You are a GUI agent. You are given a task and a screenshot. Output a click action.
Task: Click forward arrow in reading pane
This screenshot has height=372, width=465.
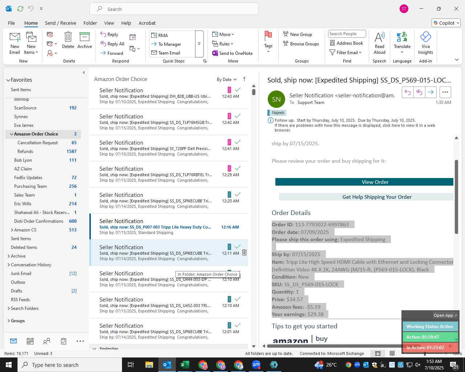point(430,92)
